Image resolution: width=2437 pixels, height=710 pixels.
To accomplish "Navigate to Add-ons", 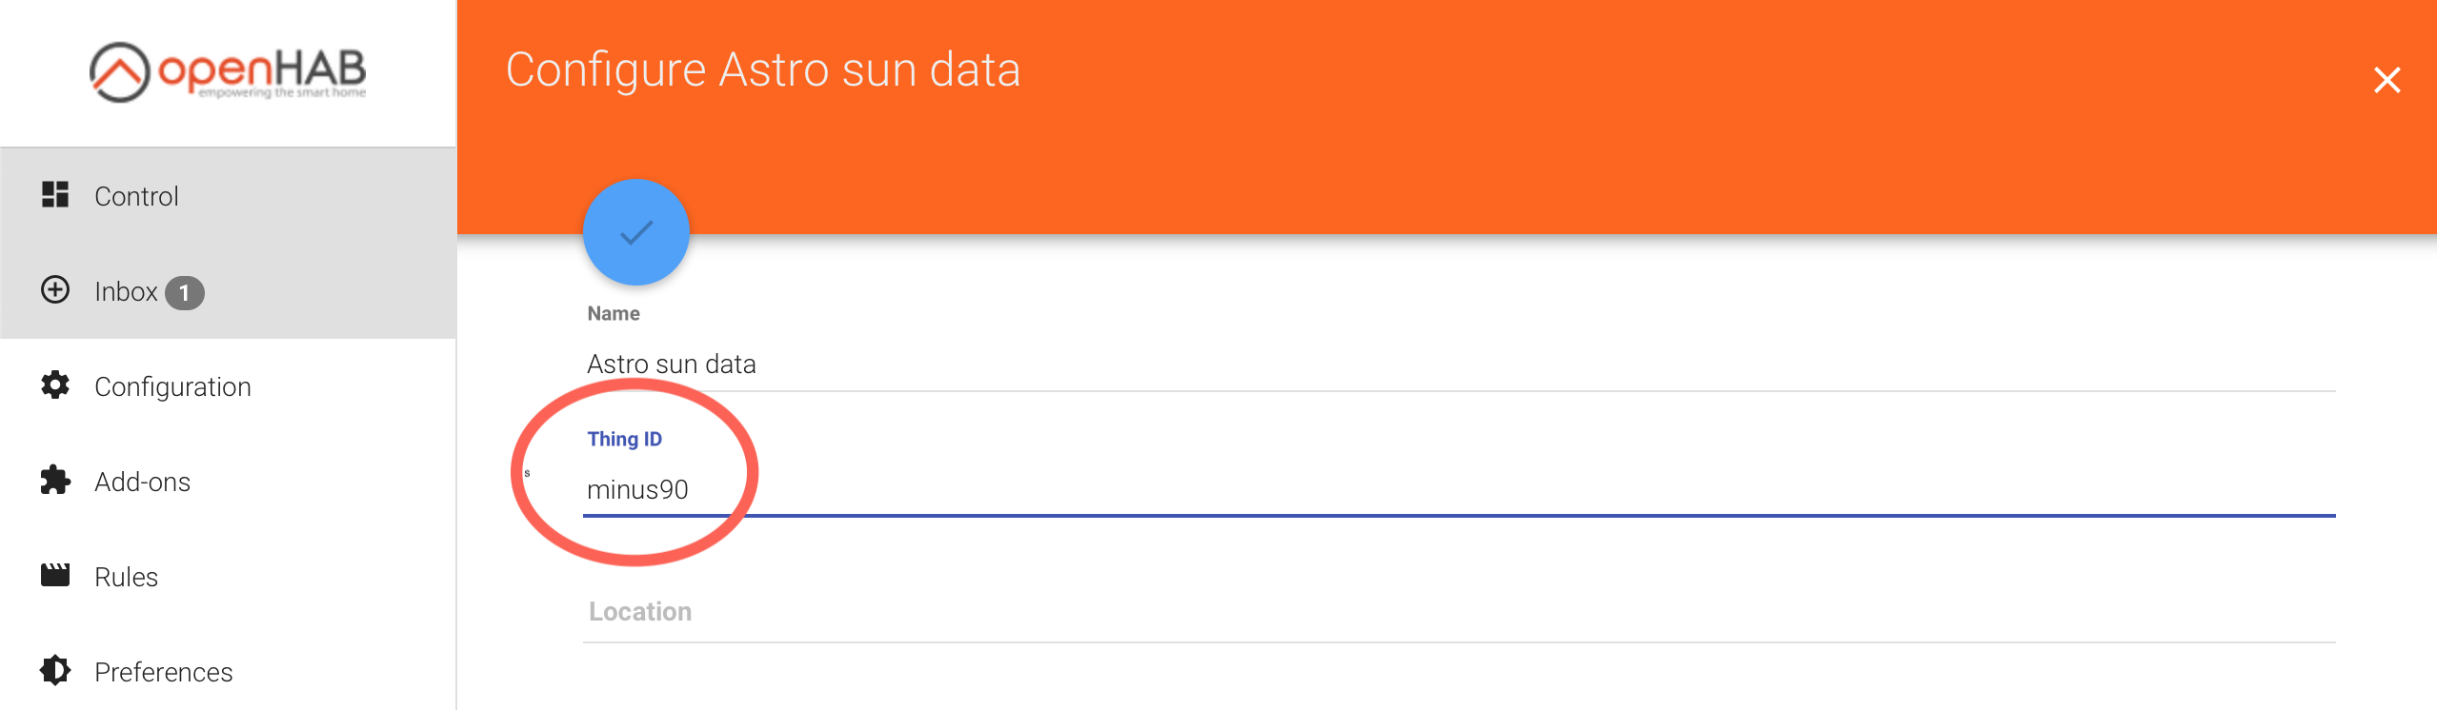I will pyautogui.click(x=142, y=482).
